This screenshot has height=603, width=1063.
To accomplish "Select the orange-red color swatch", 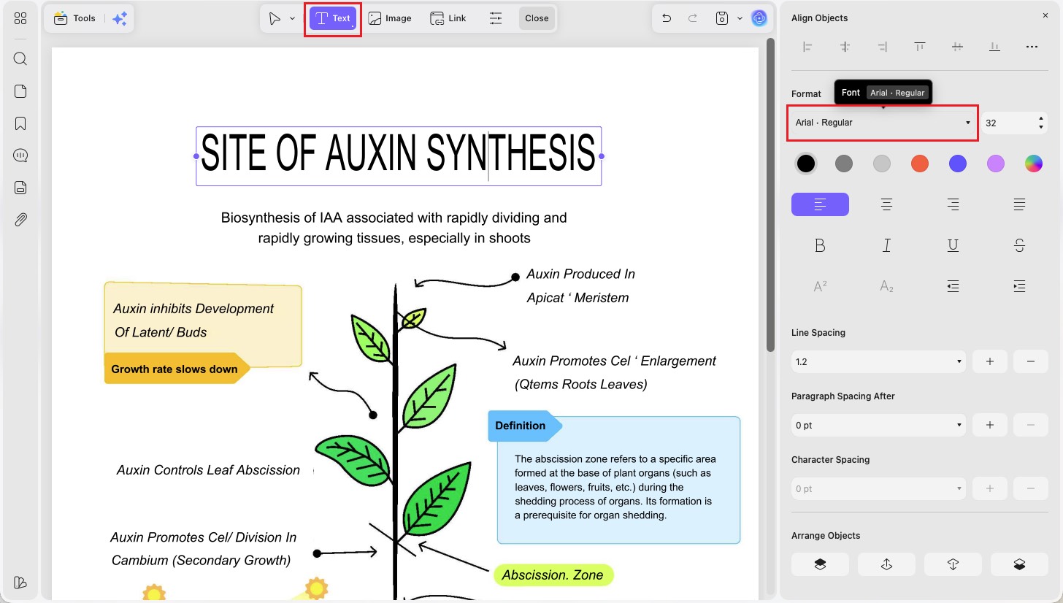I will pos(920,164).
